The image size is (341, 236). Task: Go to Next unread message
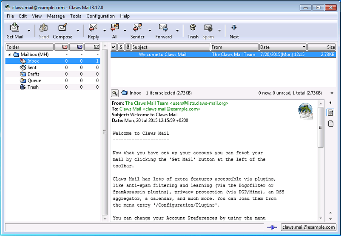click(x=234, y=31)
